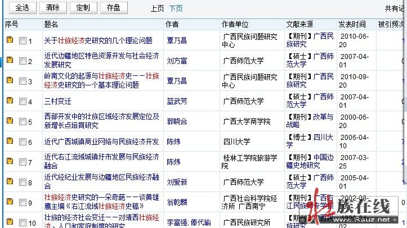
Task: Go to next page via 下页
Action: (176, 8)
